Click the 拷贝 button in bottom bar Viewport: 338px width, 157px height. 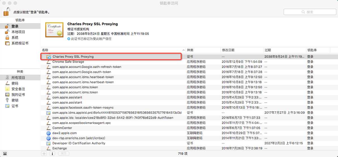pos(64,154)
